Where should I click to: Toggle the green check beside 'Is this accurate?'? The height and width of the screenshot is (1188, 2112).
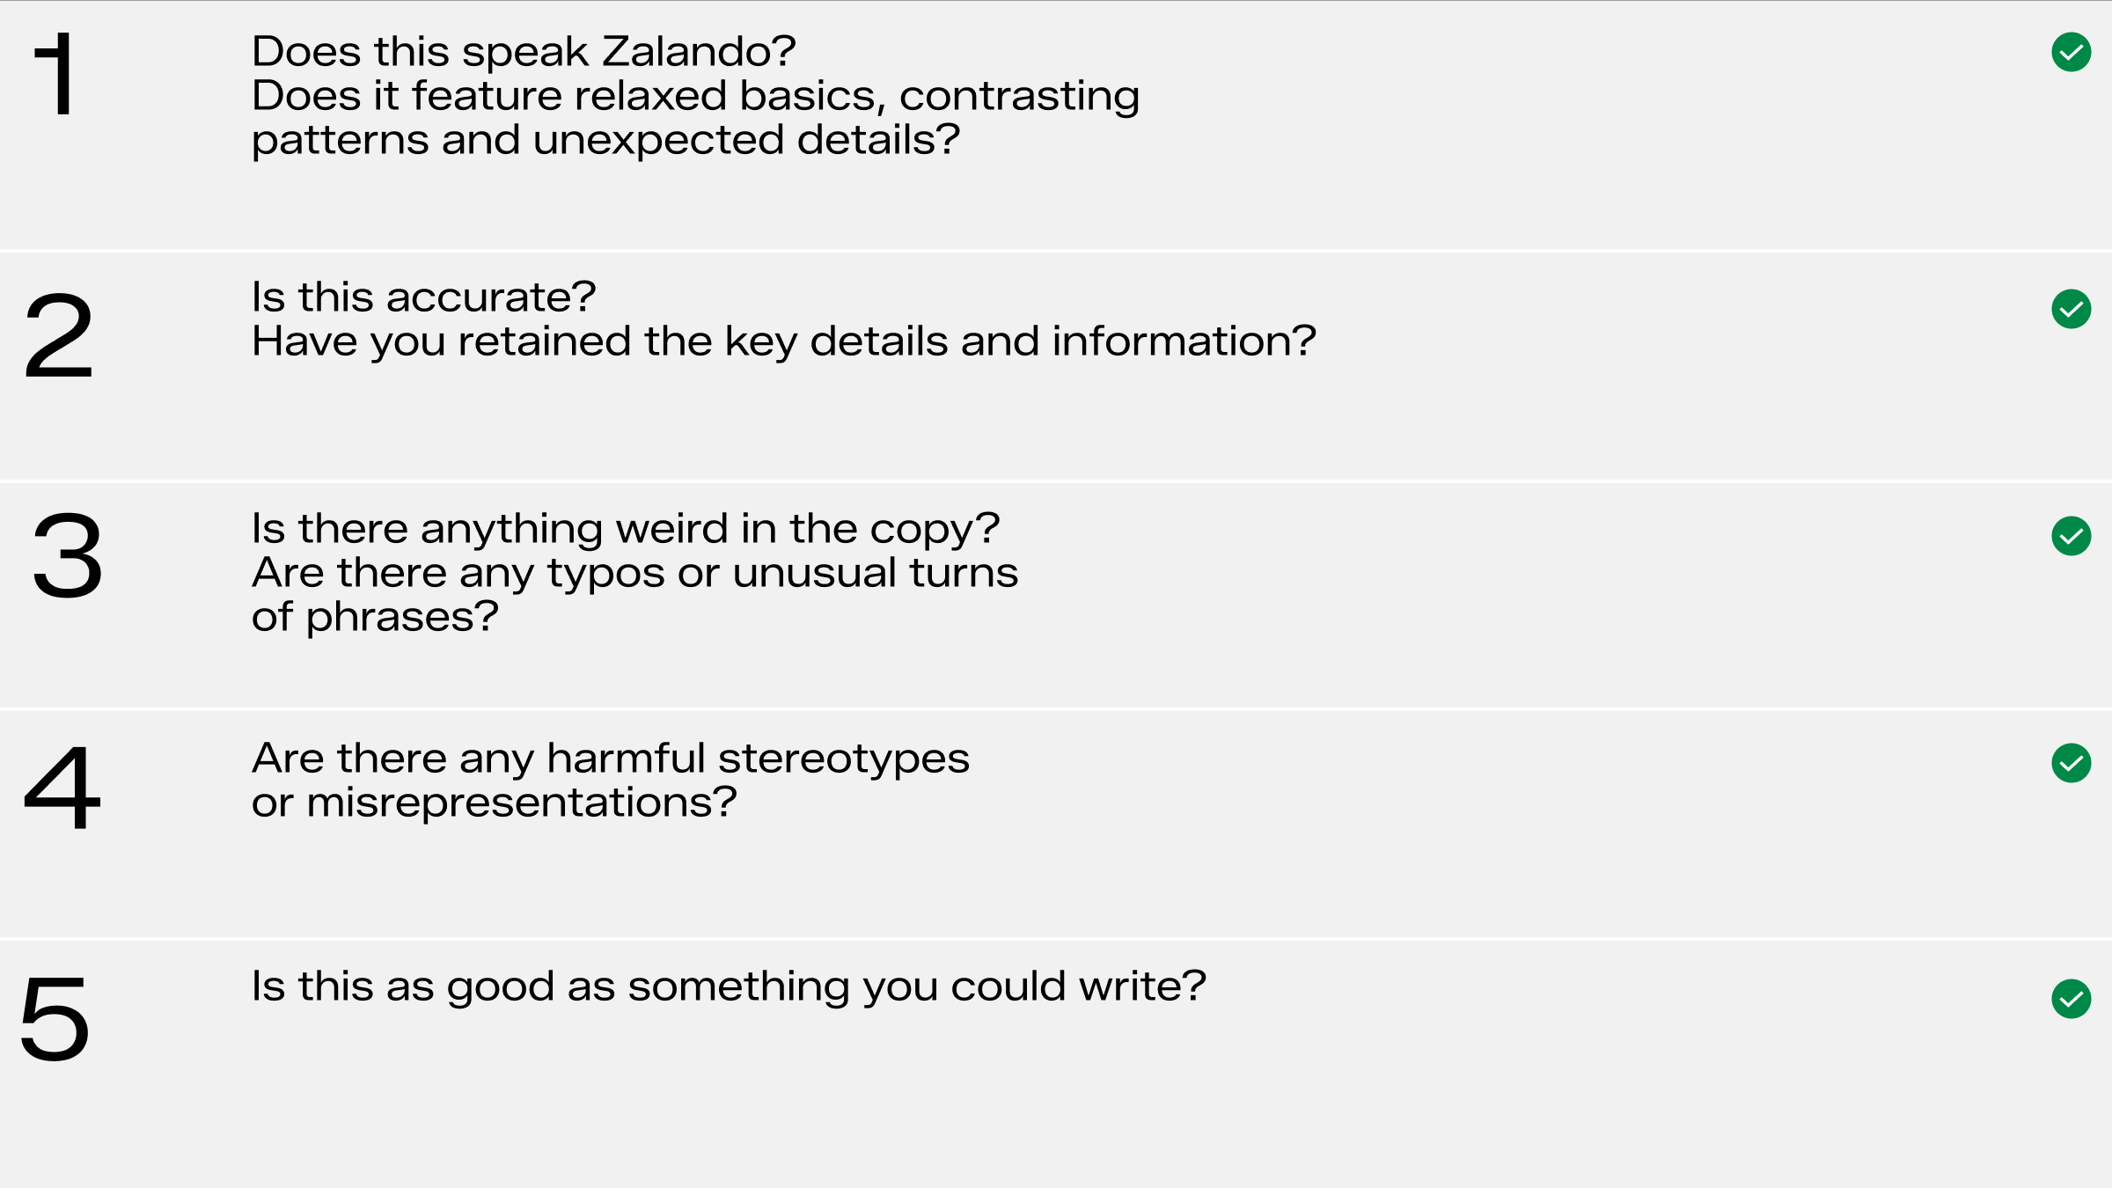point(2071,309)
